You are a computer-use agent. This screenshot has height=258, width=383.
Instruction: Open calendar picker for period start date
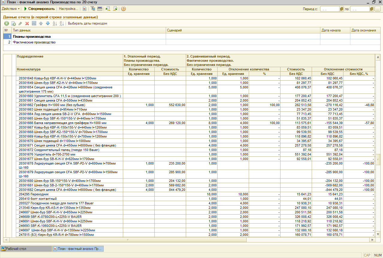341,9
